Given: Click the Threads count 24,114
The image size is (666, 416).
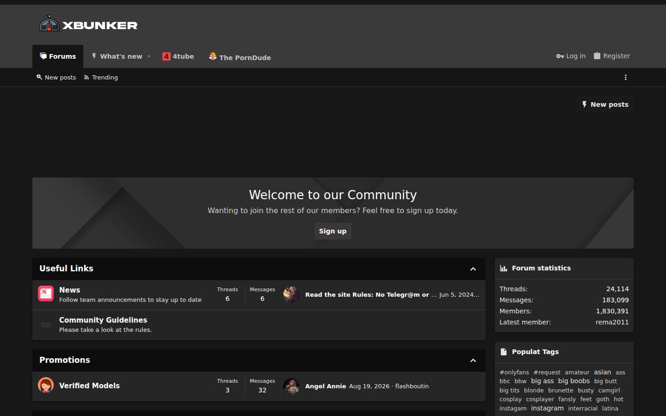Looking at the screenshot, I should [617, 289].
